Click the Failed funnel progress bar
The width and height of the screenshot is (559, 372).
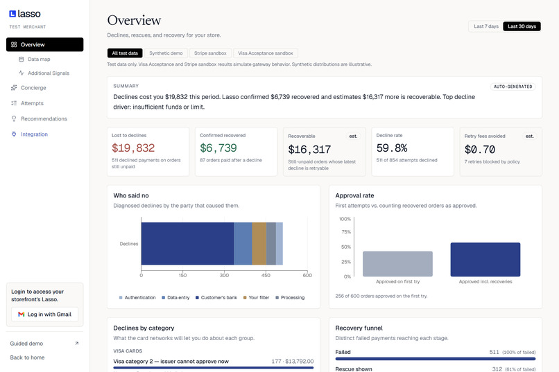[436, 359]
